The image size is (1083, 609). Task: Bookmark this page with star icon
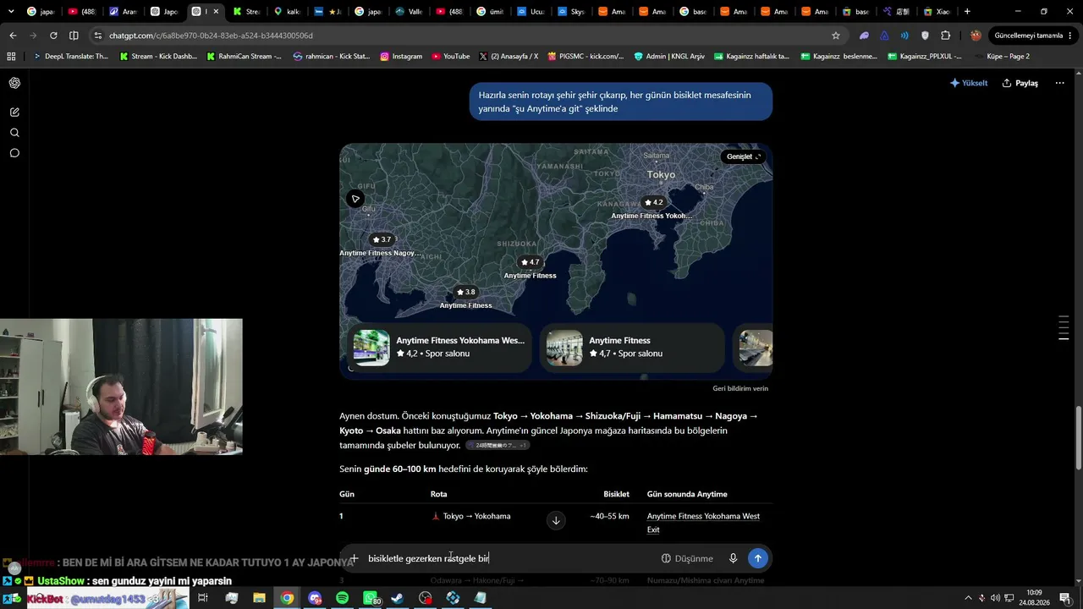[x=836, y=36]
